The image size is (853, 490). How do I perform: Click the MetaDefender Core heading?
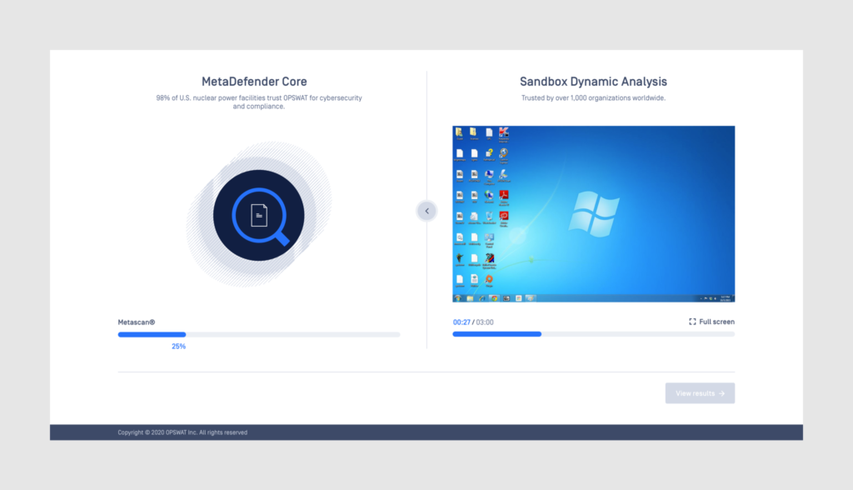[254, 82]
